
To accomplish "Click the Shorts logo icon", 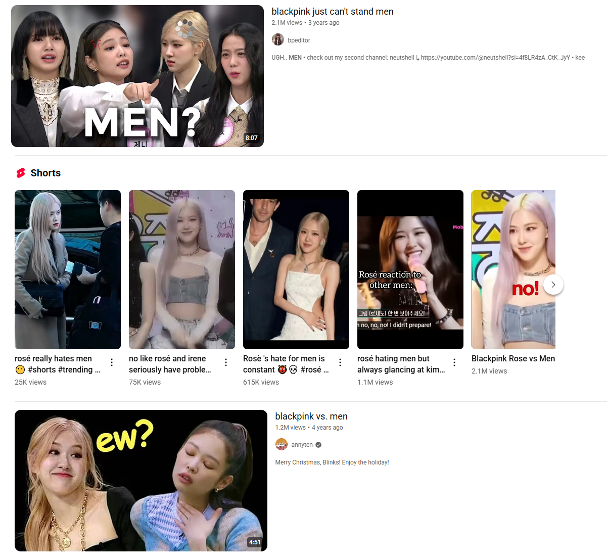I will 21,173.
